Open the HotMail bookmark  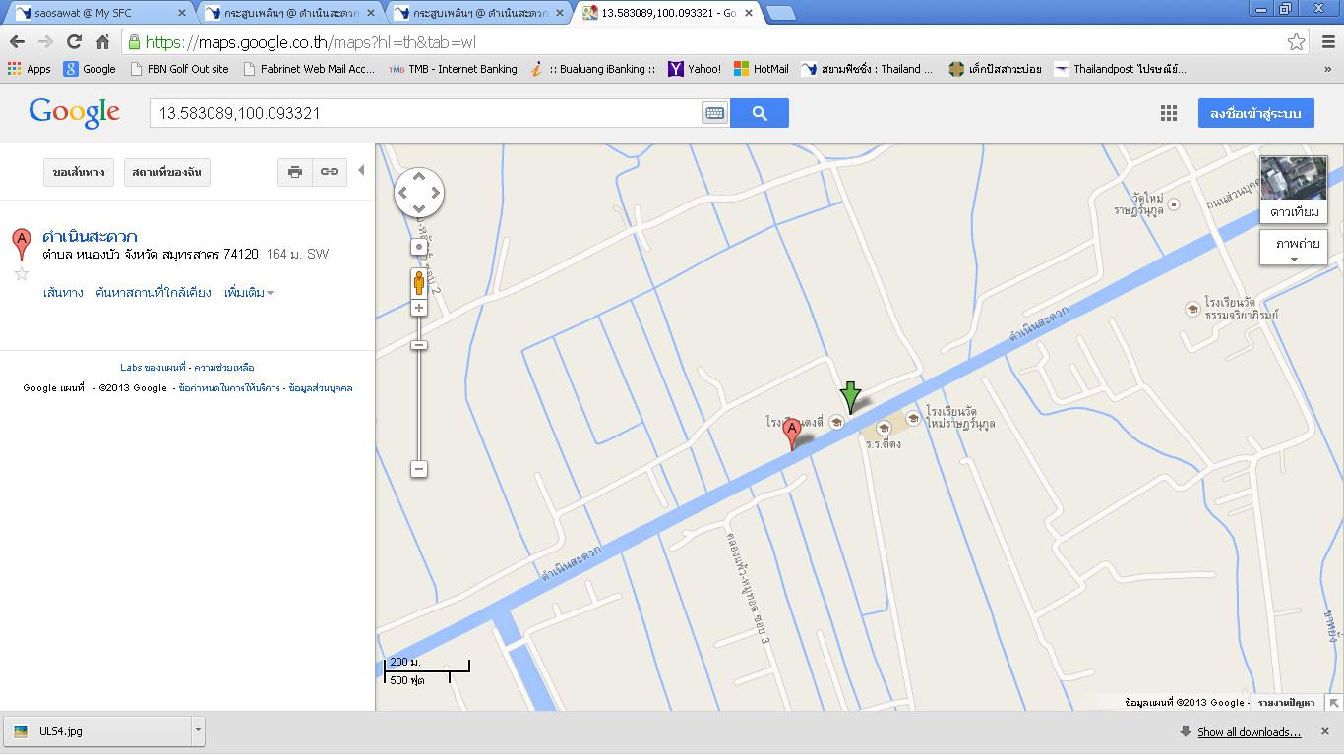[x=762, y=69]
